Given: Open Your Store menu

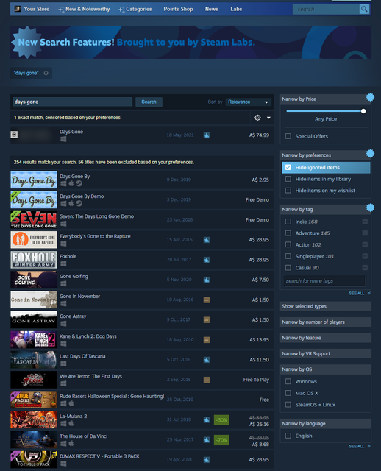Looking at the screenshot, I should (x=37, y=9).
